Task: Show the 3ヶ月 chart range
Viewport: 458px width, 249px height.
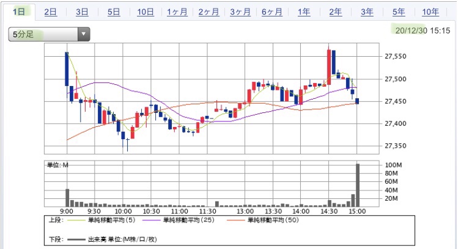Action: click(240, 12)
